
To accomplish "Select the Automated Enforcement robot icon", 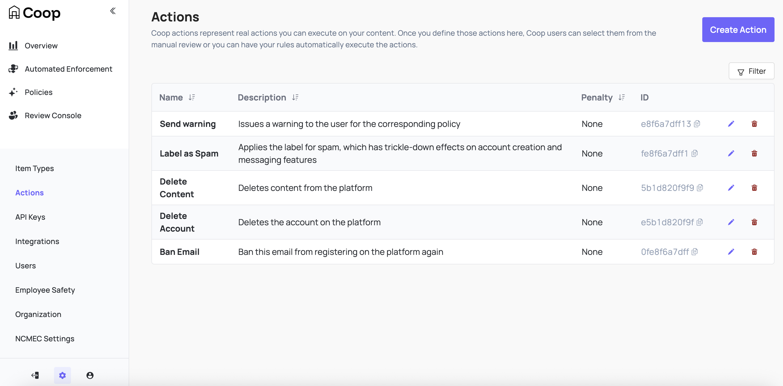I will pyautogui.click(x=13, y=69).
